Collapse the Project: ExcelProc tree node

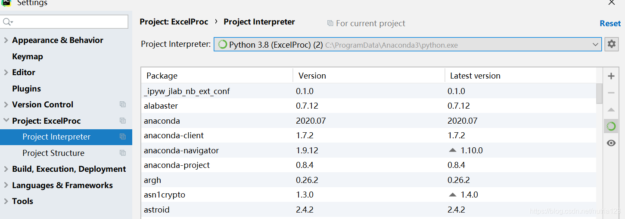coord(6,121)
